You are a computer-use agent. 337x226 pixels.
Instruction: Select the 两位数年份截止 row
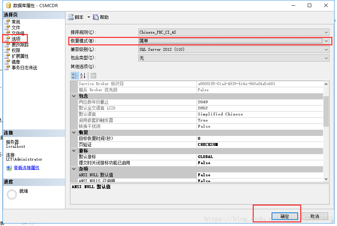click(x=200, y=102)
